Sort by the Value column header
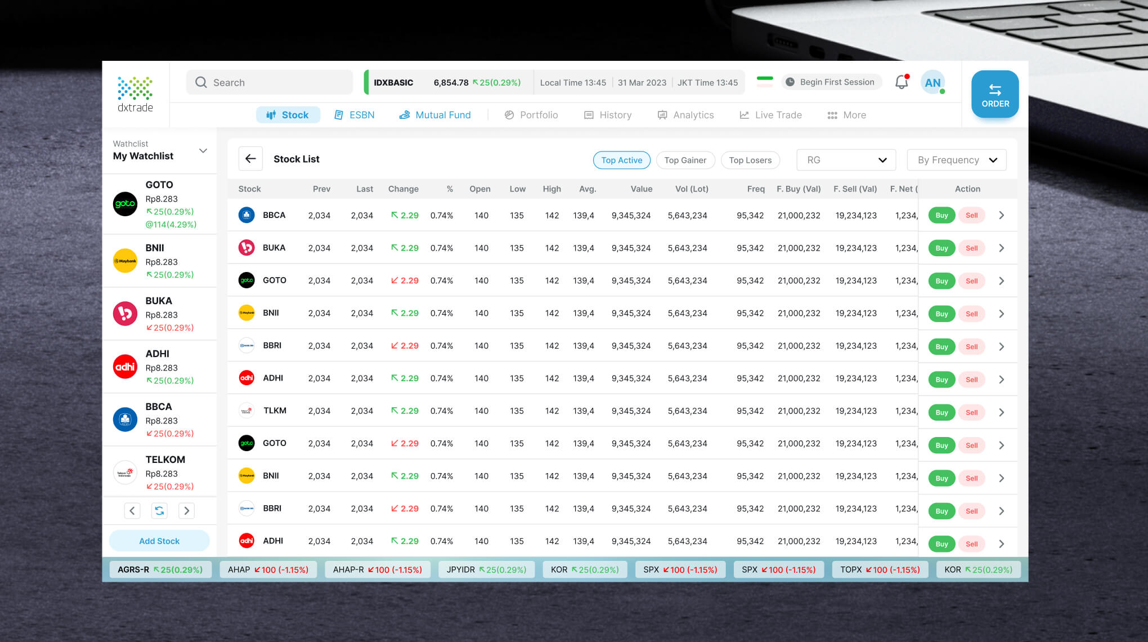The height and width of the screenshot is (642, 1148). click(641, 189)
